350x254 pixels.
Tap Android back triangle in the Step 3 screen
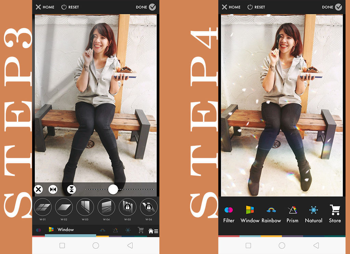point(130,245)
